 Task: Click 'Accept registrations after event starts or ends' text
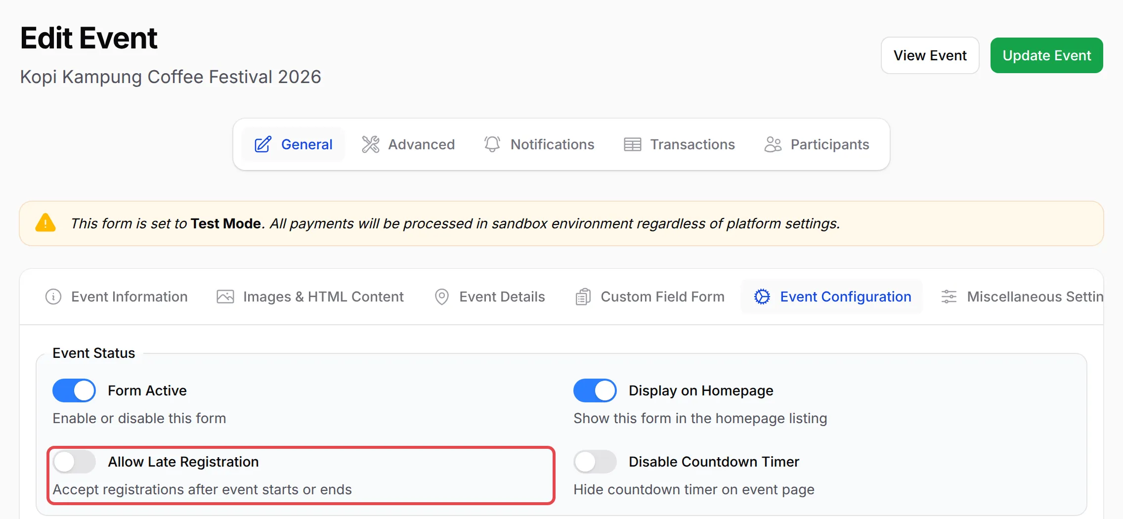point(202,489)
